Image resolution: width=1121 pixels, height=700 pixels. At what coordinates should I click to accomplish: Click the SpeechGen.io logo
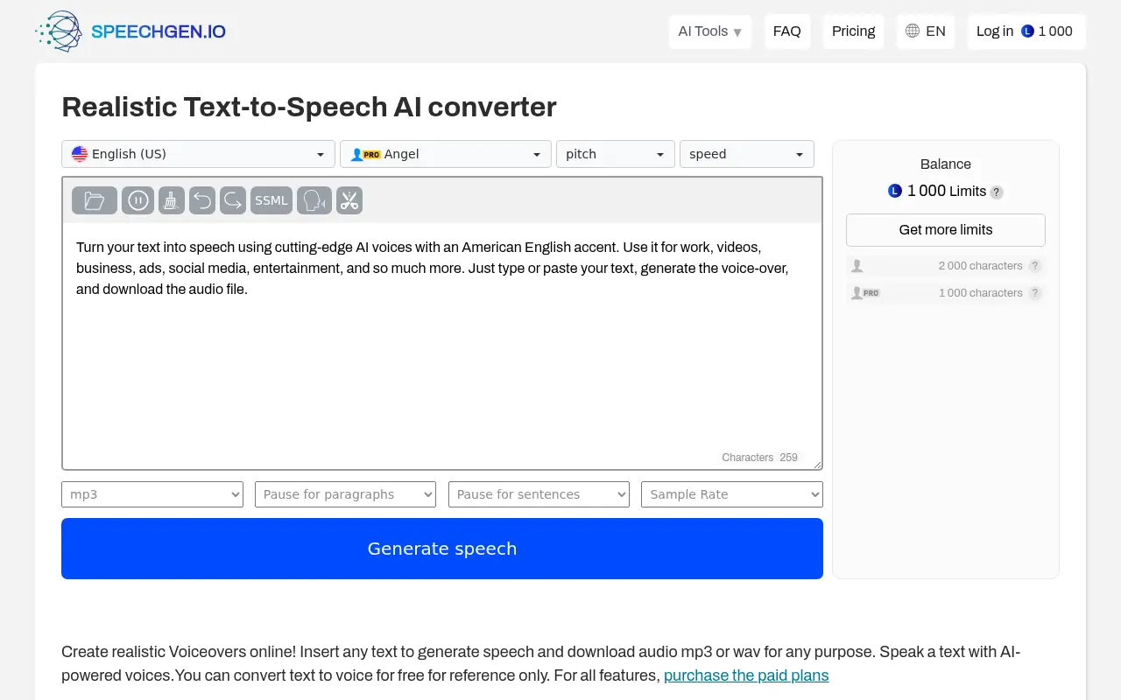click(131, 31)
